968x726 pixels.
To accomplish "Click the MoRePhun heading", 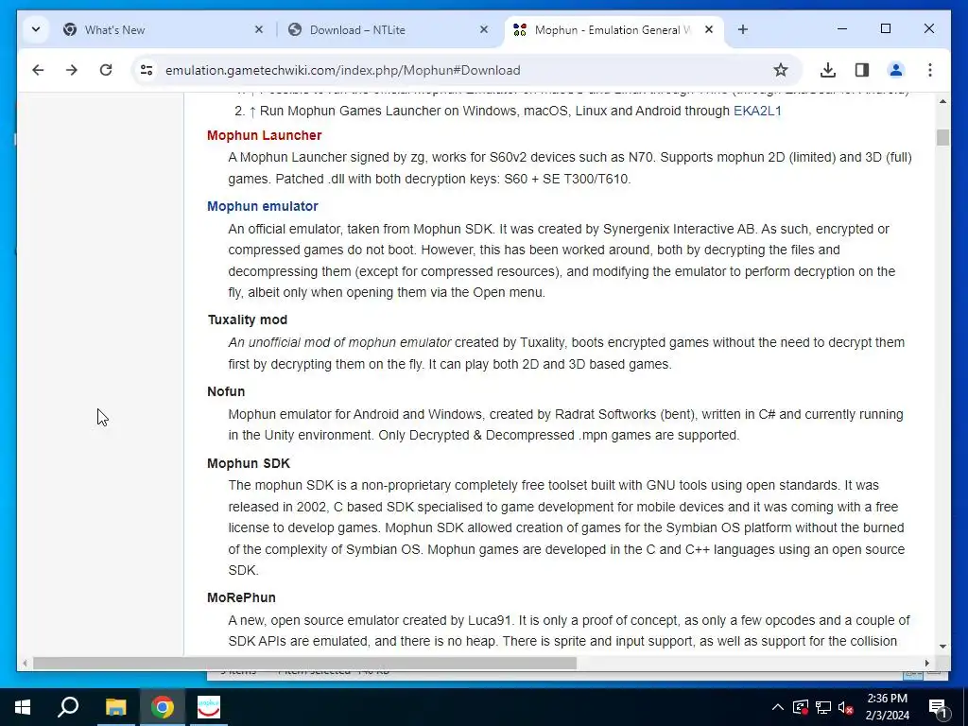I will 241,597.
